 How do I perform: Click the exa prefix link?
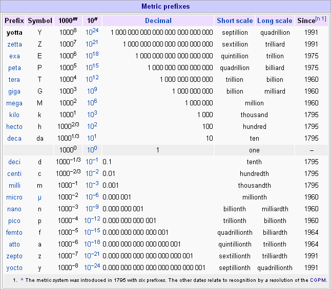click(14, 56)
